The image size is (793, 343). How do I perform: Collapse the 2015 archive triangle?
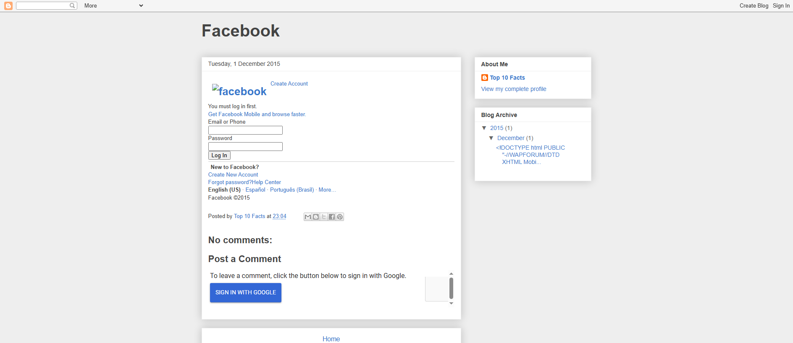[484, 128]
